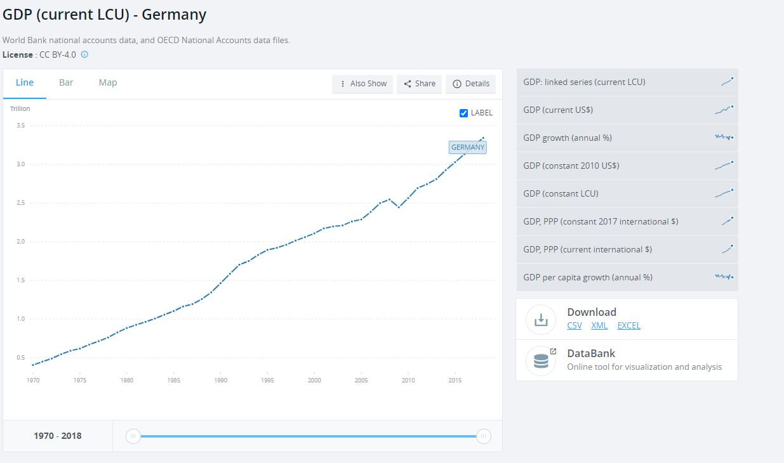Image resolution: width=784 pixels, height=463 pixels.
Task: Open the DataBank database icon
Action: pyautogui.click(x=541, y=361)
